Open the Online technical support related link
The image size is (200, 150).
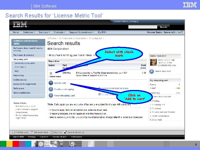point(27,109)
